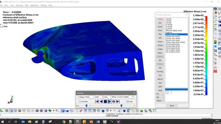Viewport: 221px width, 124px height.
Task: Open the Mid surface dropdown
Action: tap(160, 97)
